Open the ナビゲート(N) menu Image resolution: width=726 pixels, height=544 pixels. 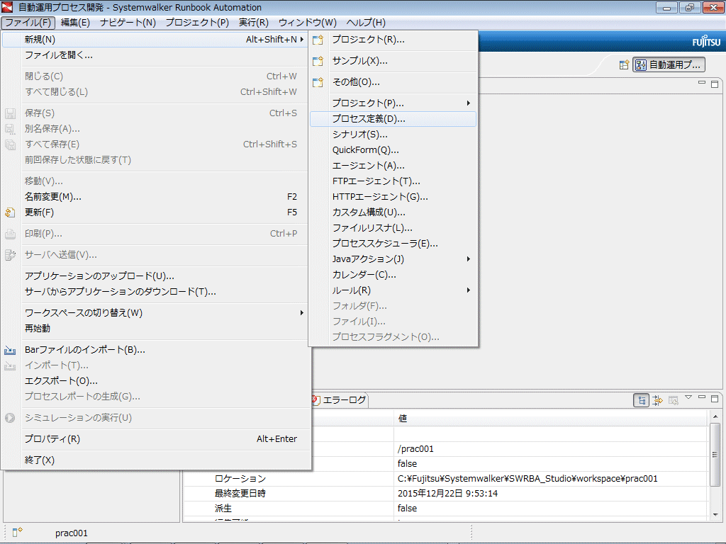pos(128,23)
